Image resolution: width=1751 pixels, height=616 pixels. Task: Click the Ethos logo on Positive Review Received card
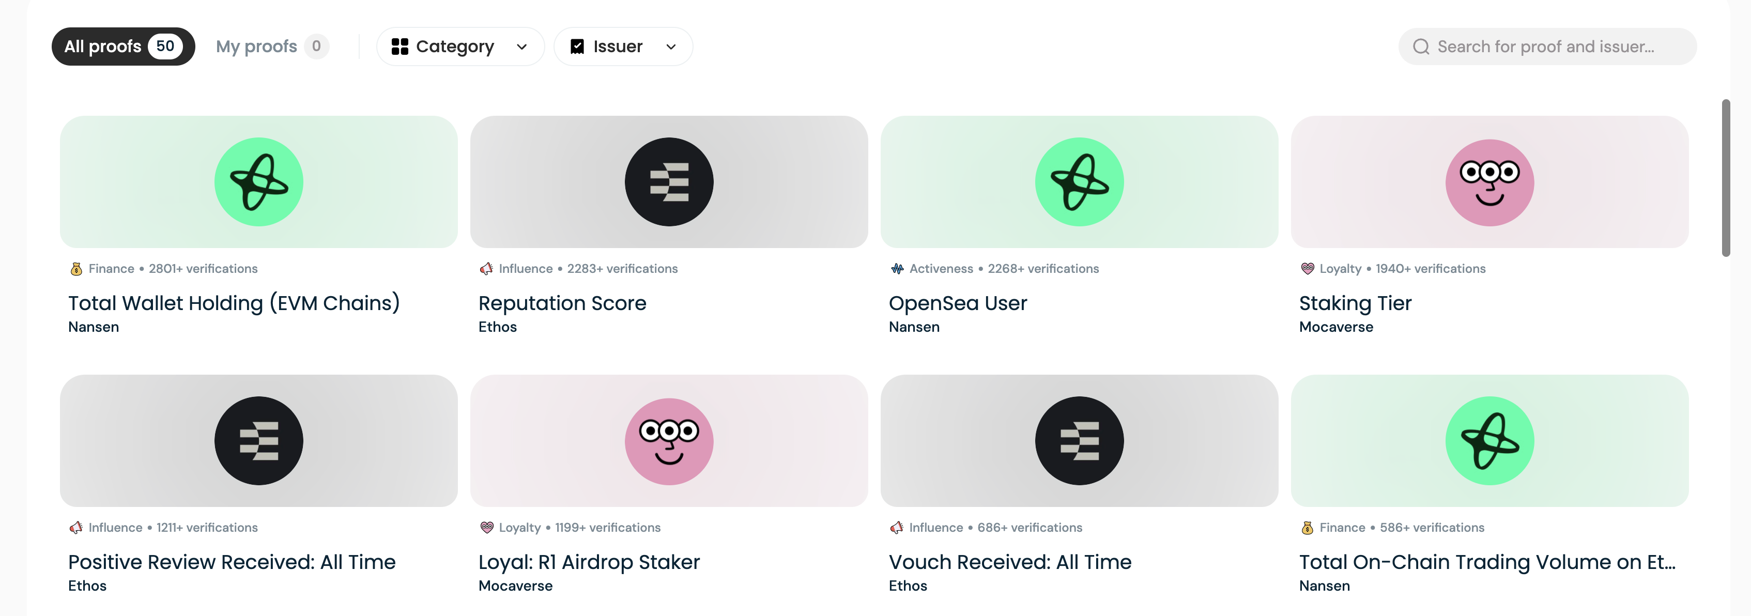point(258,441)
